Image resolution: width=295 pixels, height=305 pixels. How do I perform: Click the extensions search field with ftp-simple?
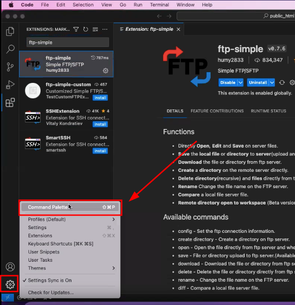[x=68, y=42]
